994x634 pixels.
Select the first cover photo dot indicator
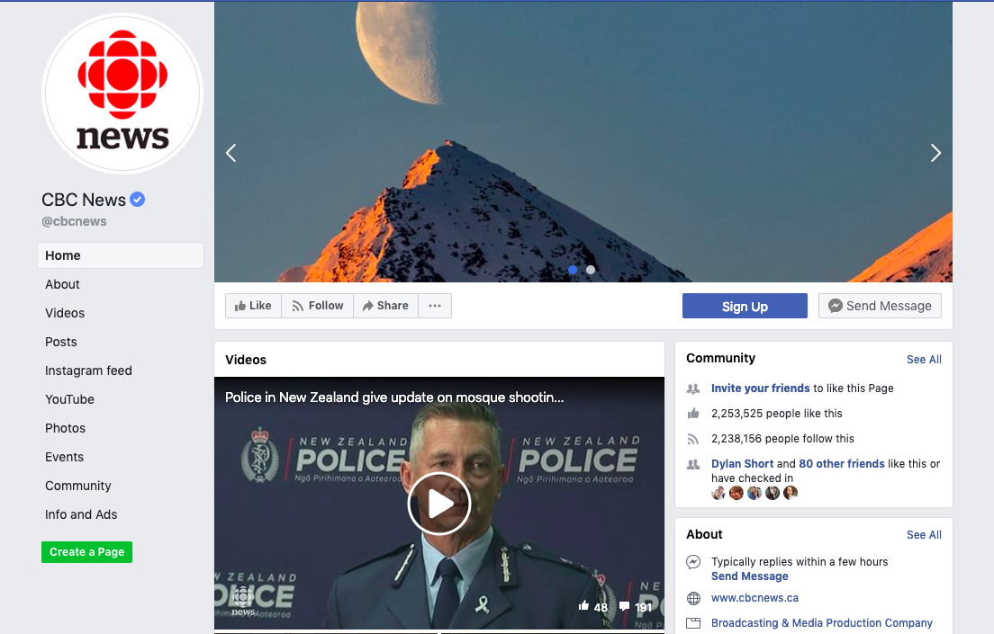pos(573,270)
